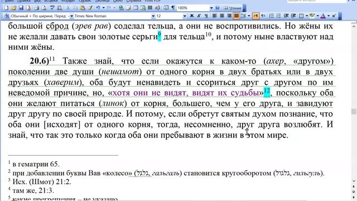Cut the selection with the scissors icon
The height and width of the screenshot is (201, 357).
coord(68,8)
